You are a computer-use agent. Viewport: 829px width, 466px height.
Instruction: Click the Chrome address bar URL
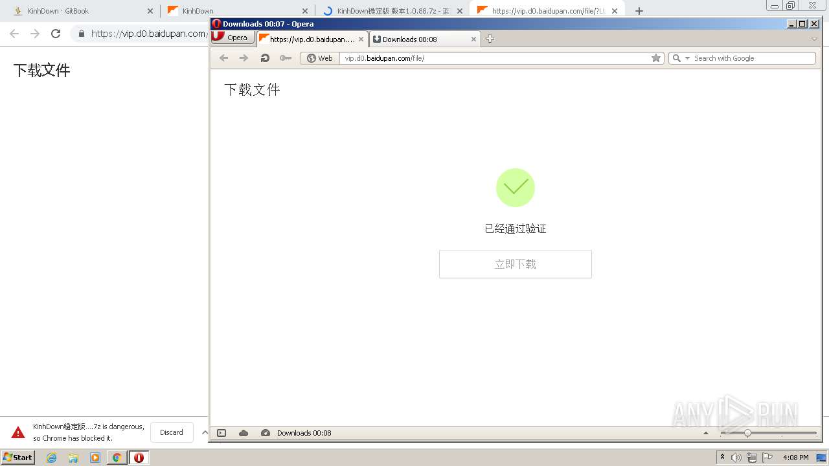click(x=148, y=34)
